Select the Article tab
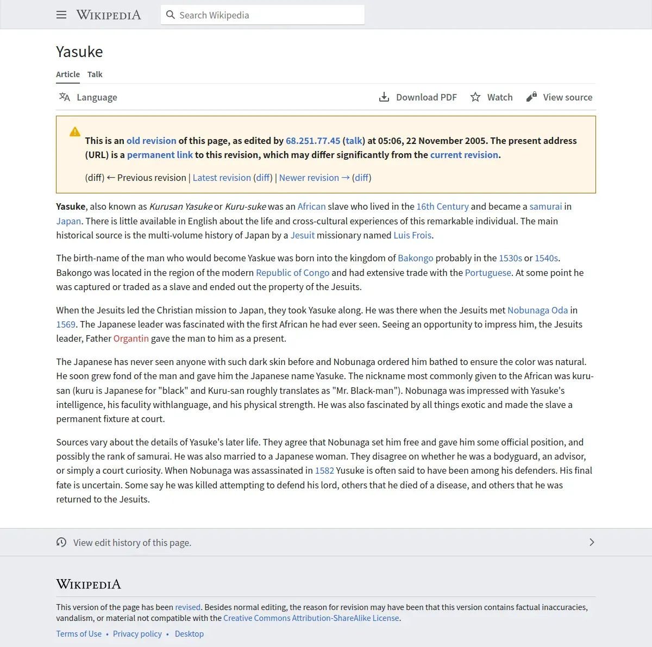Screen dimensions: 652x647 pyautogui.click(x=68, y=74)
